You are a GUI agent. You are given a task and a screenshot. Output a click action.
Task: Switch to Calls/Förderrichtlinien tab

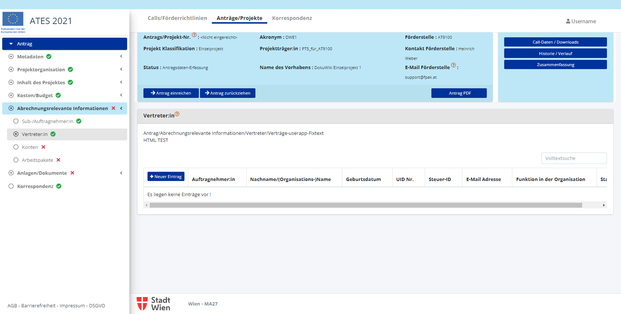click(x=177, y=18)
